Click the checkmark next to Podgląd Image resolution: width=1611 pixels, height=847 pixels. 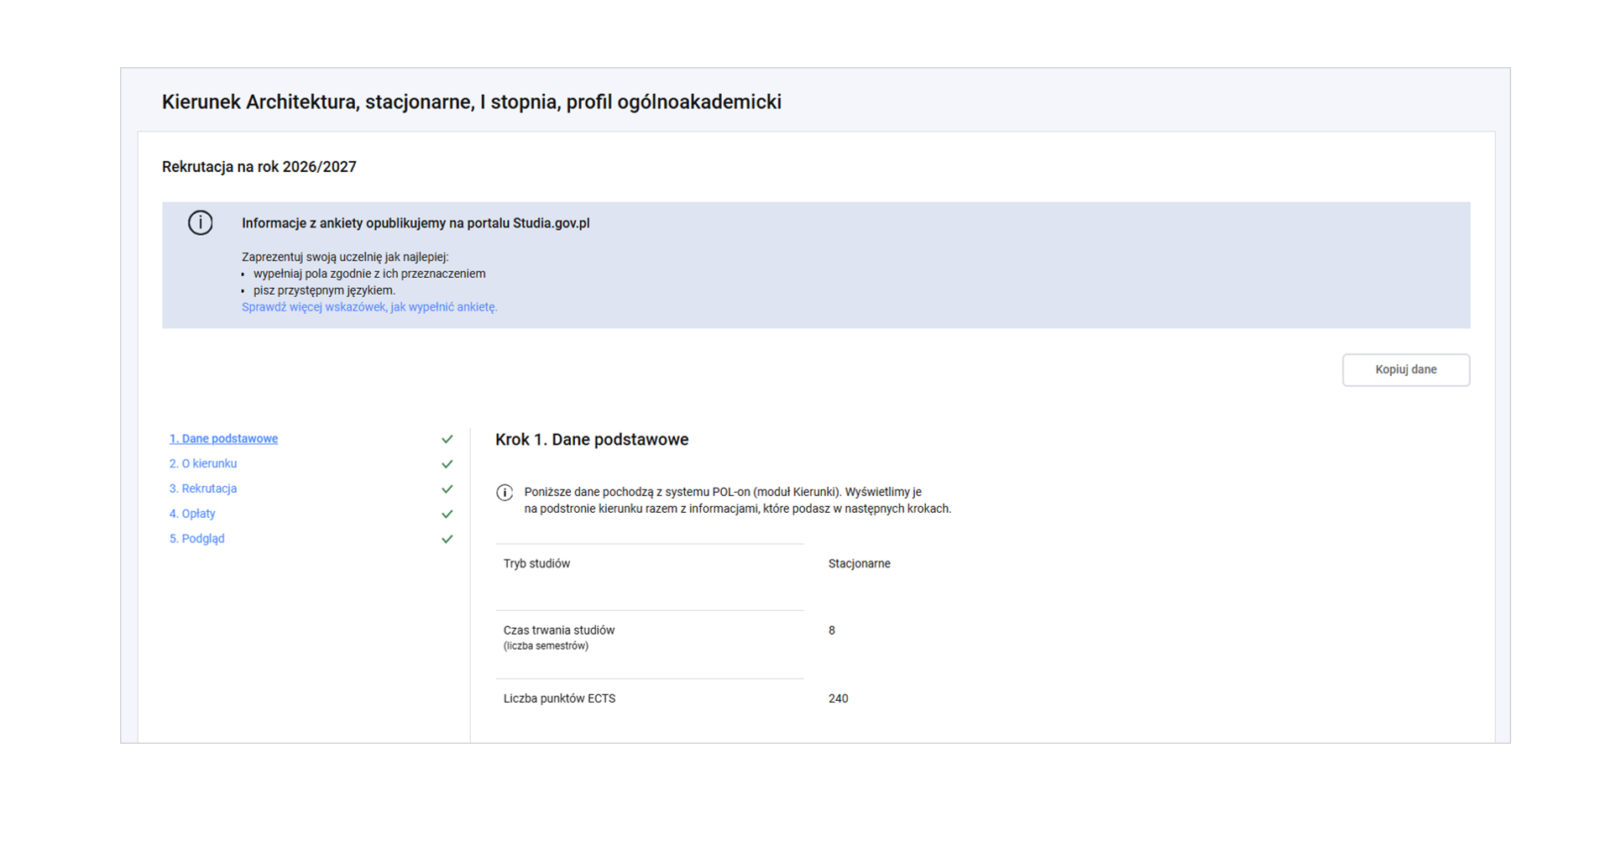pos(447,540)
